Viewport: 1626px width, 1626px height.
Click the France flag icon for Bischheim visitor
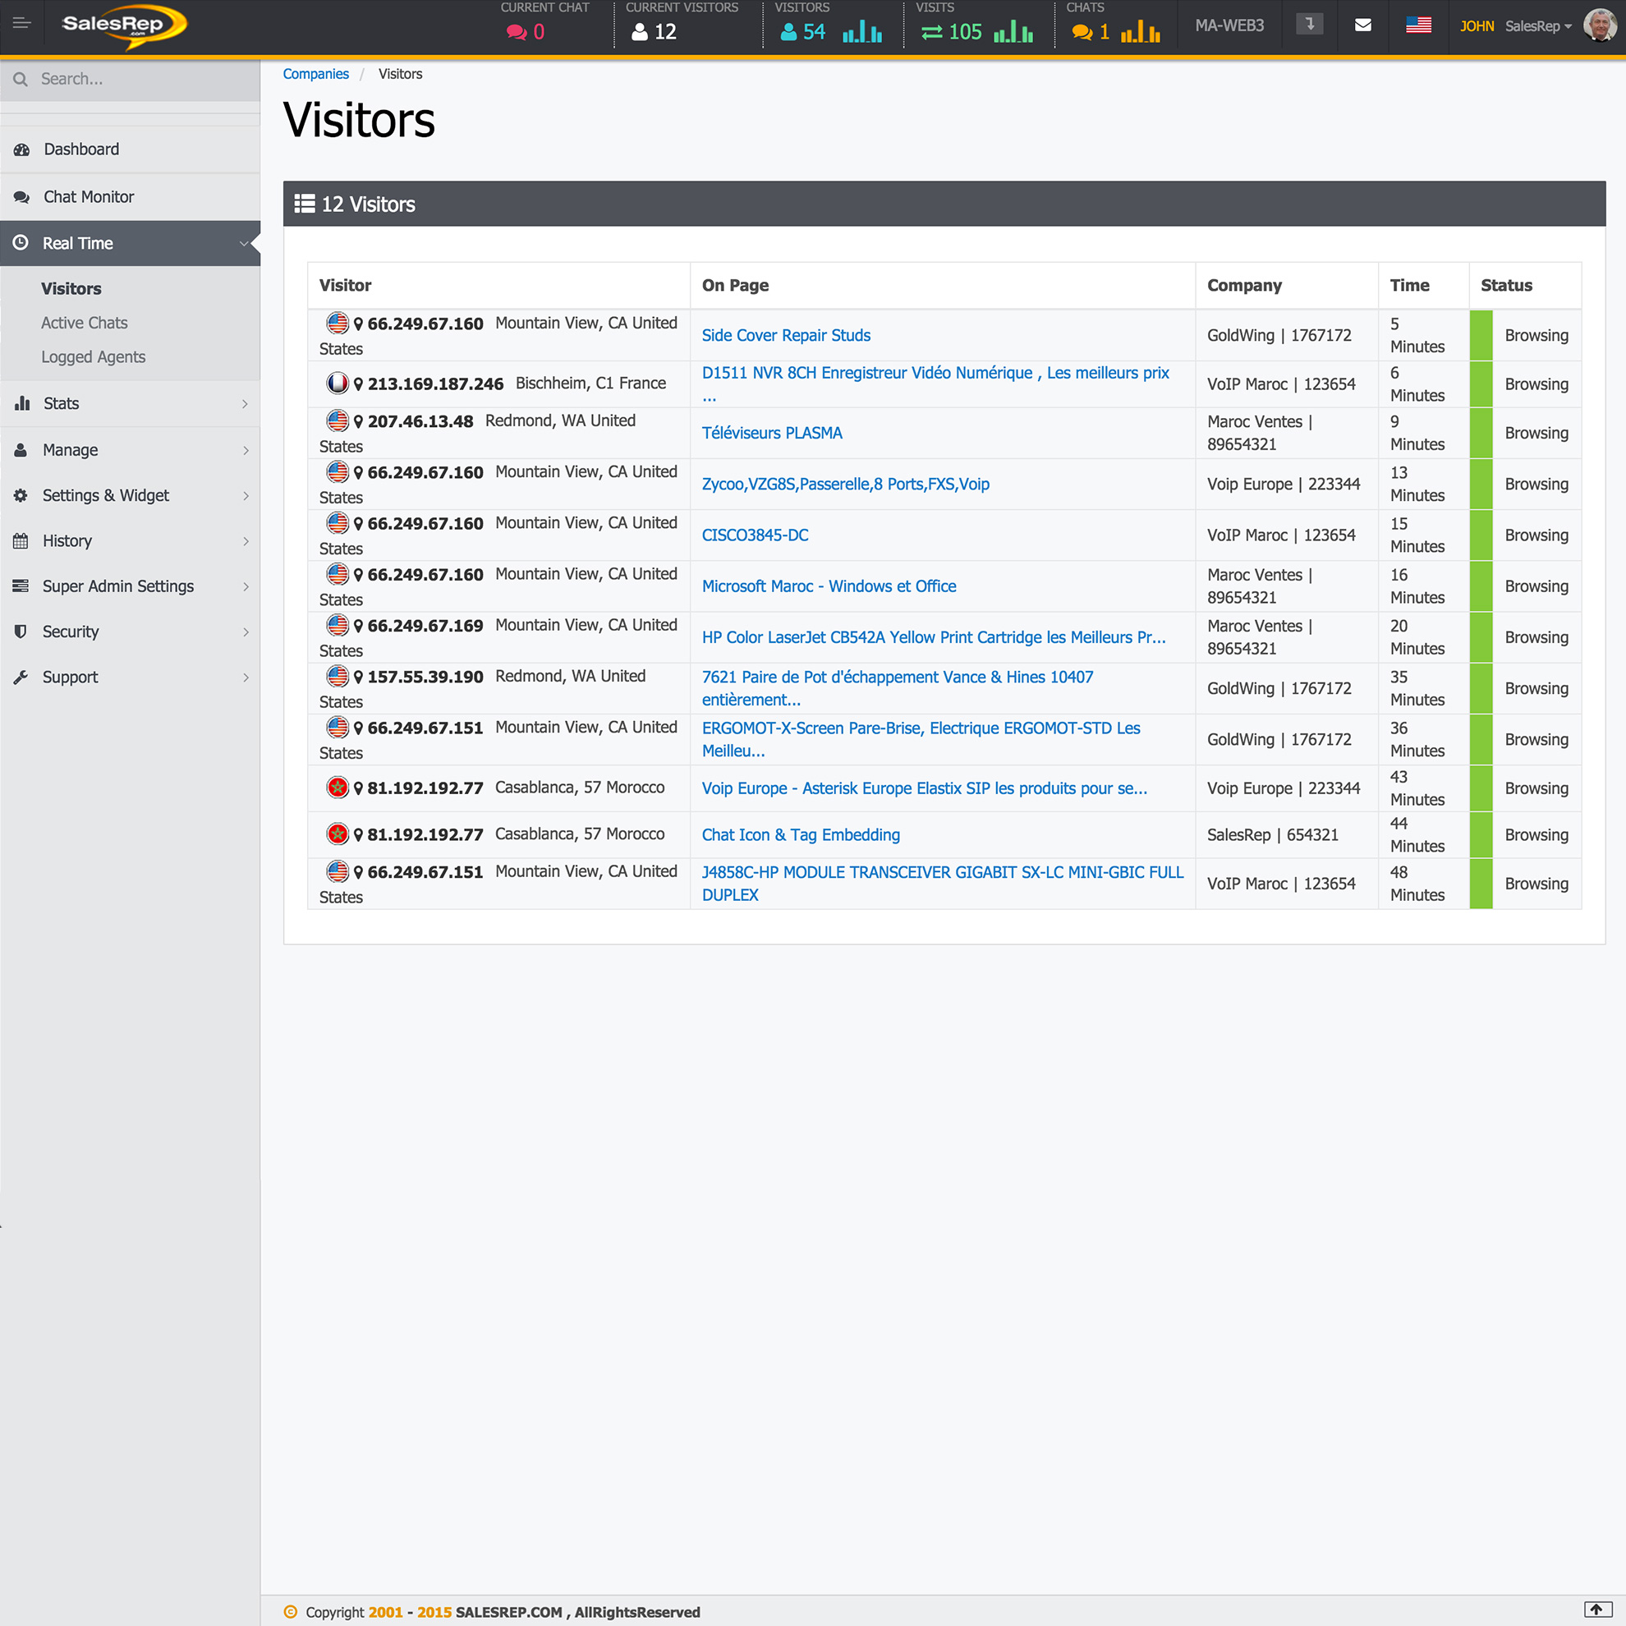[338, 383]
